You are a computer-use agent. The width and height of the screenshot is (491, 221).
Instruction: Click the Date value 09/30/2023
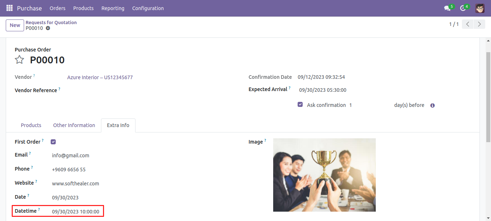[65, 198]
